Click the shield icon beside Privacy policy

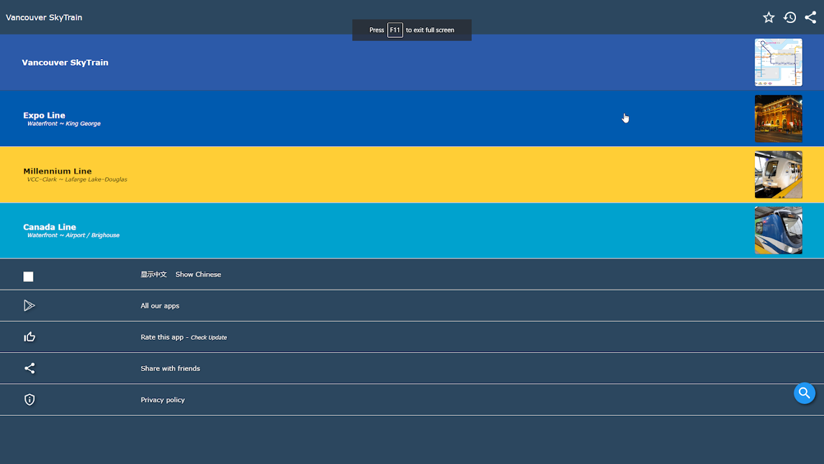point(30,400)
